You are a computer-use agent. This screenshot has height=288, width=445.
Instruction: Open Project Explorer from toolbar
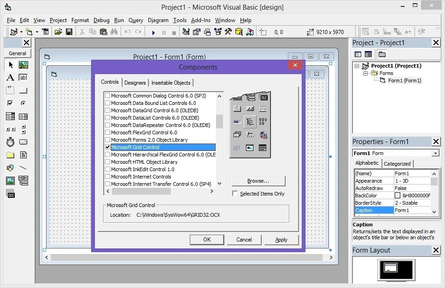click(x=186, y=32)
